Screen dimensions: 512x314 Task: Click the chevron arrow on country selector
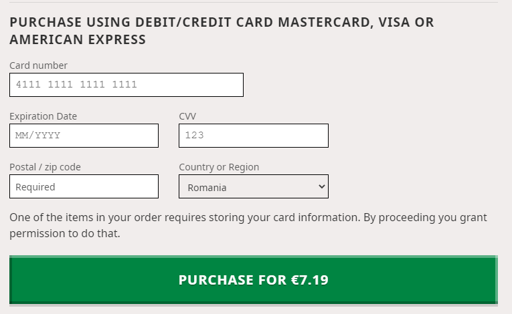[x=321, y=186]
